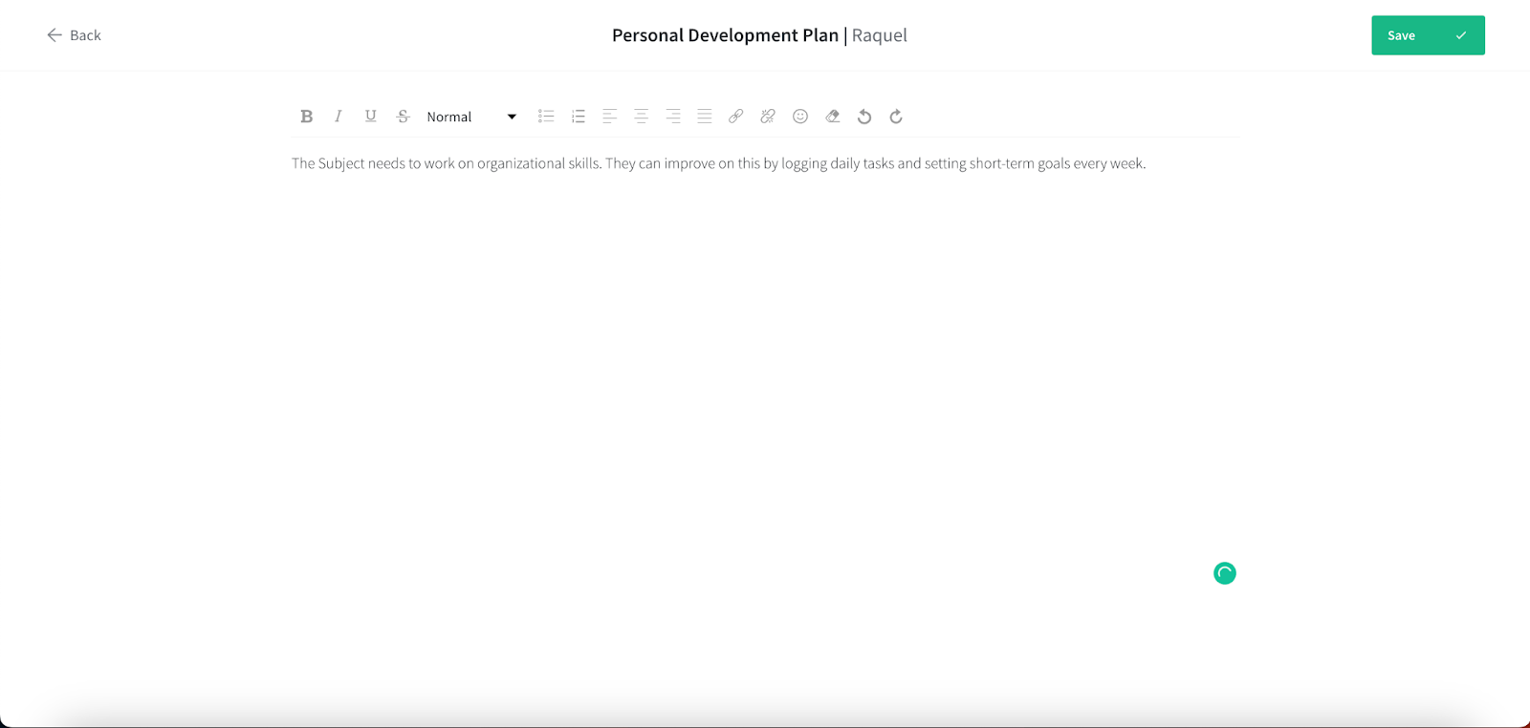Align text to the right
Image resolution: width=1530 pixels, height=728 pixels.
click(673, 117)
